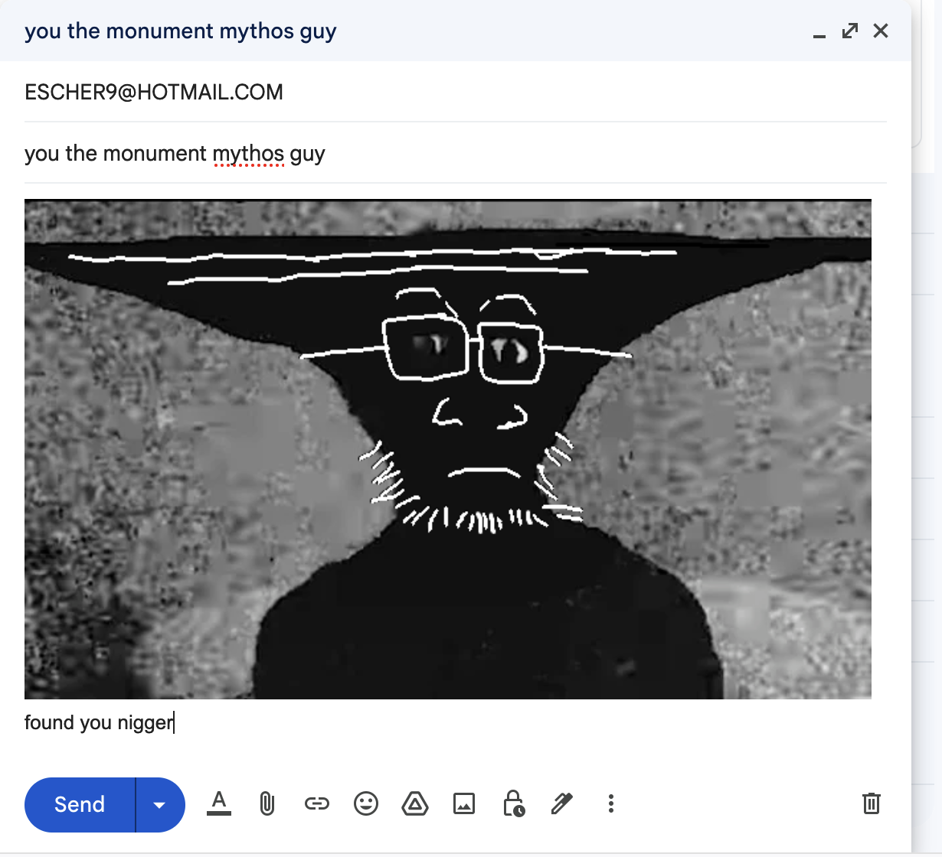Toggle confidential mode with the lock-clock icon
The height and width of the screenshot is (857, 942).
(513, 803)
